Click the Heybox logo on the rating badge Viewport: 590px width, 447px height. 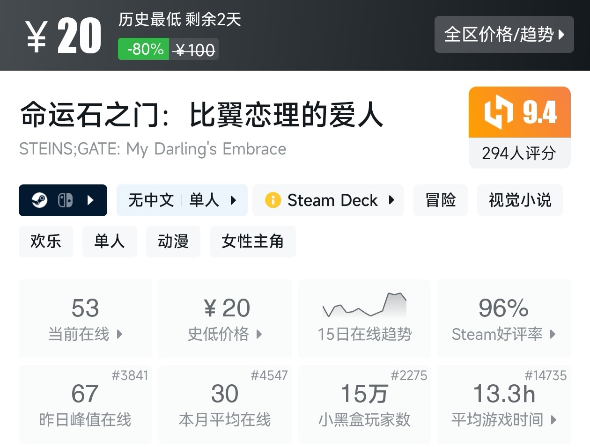pos(499,112)
